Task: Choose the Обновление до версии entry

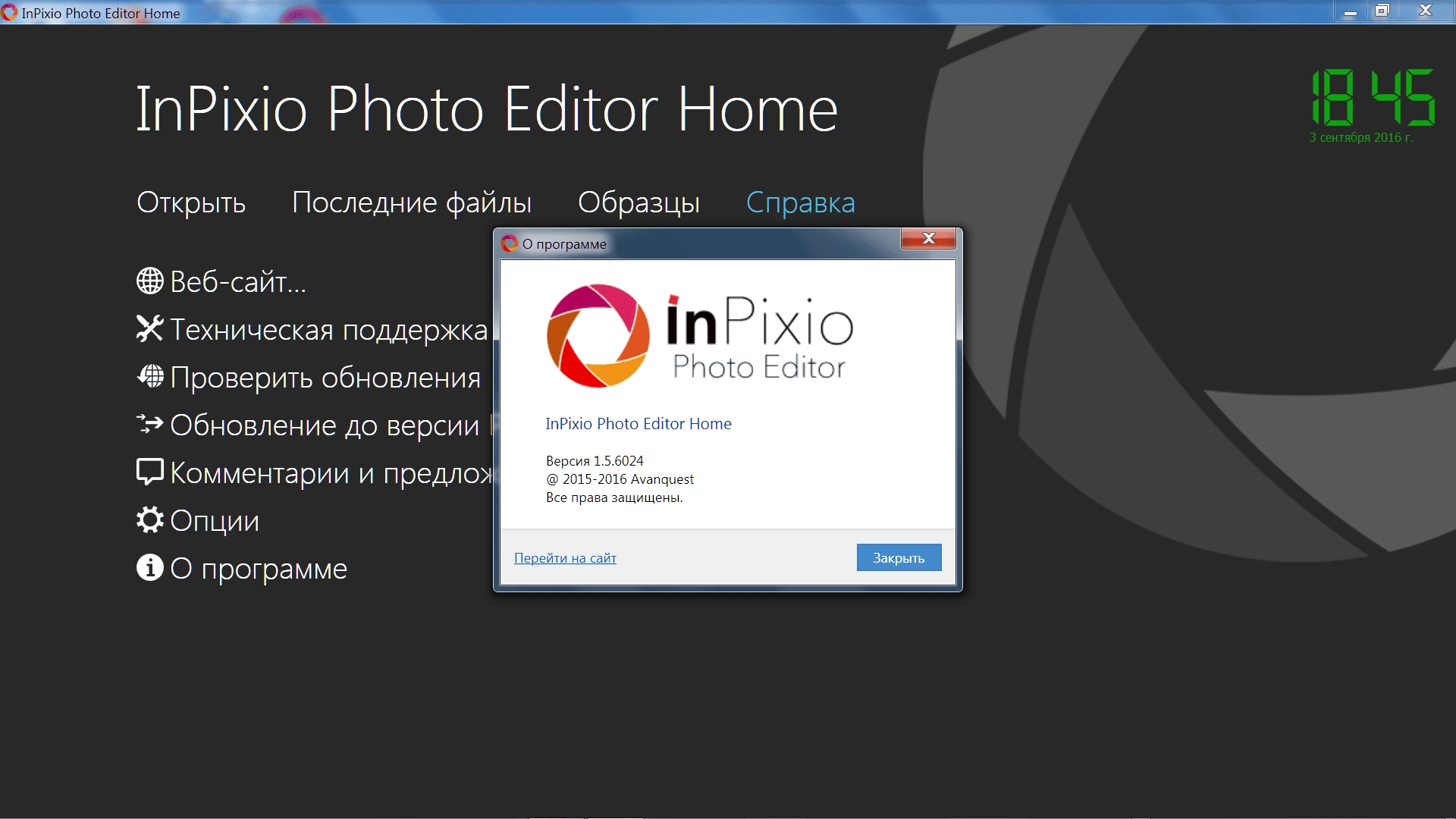Action: tap(315, 425)
